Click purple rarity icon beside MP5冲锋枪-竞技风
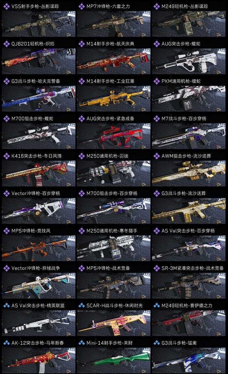This screenshot has height=374, width=228. pos(6,231)
